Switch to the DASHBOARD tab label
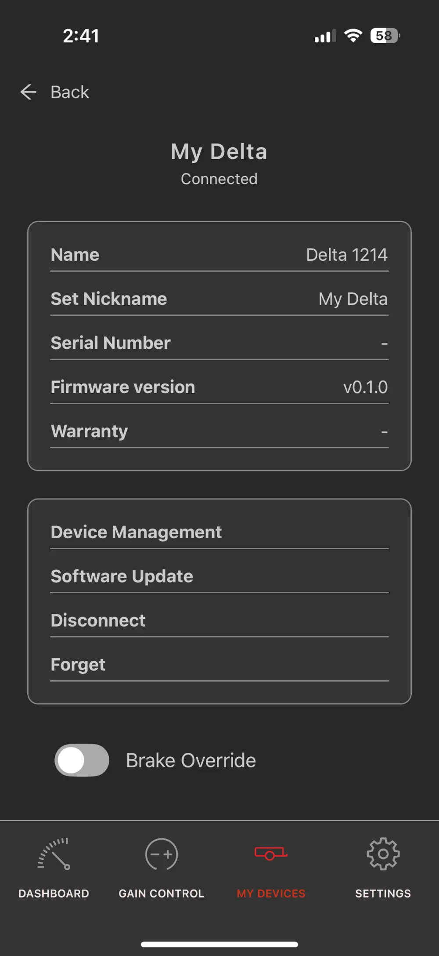 [54, 894]
